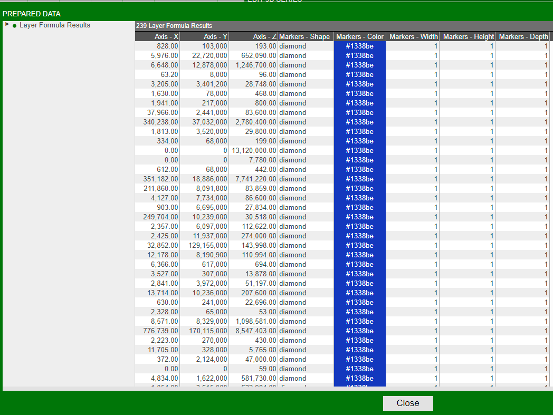The height and width of the screenshot is (415, 553).
Task: Select the Axis - Z cell showing 13,120,000.00
Action: pos(253,151)
